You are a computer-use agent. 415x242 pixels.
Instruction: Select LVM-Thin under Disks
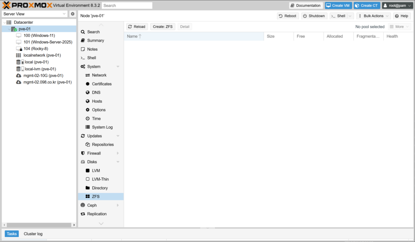pos(100,179)
